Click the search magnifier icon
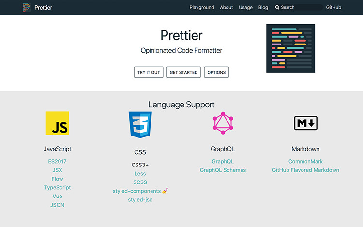This screenshot has height=227, width=363. tap(277, 7)
